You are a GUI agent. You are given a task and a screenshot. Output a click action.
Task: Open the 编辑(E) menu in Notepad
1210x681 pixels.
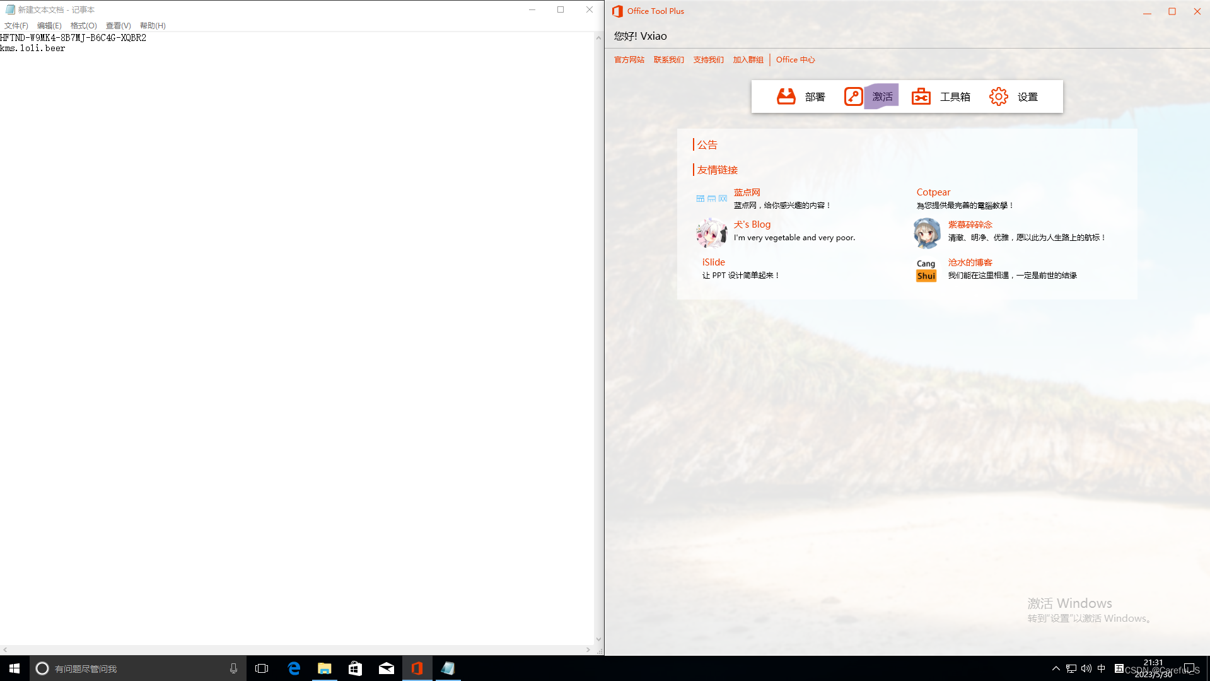coord(49,25)
